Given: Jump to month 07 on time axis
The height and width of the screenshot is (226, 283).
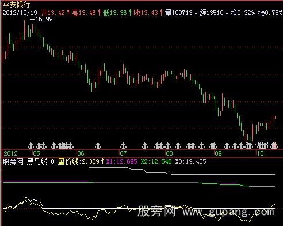Looking at the screenshot, I should pyautogui.click(x=123, y=153).
